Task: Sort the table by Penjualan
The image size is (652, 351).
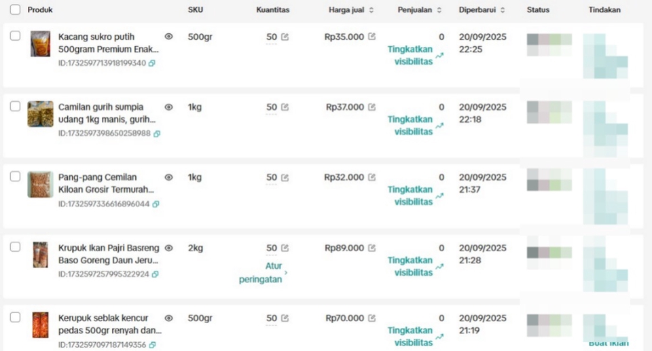Action: point(439,10)
